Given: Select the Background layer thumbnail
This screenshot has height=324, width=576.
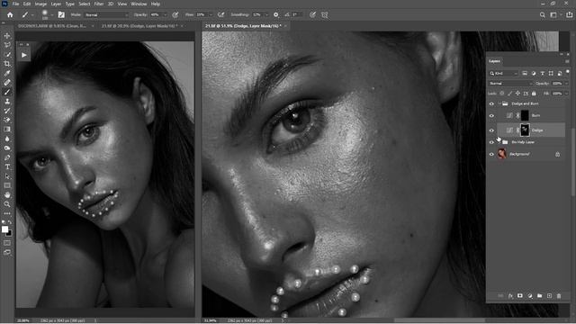Looking at the screenshot, I should point(502,154).
